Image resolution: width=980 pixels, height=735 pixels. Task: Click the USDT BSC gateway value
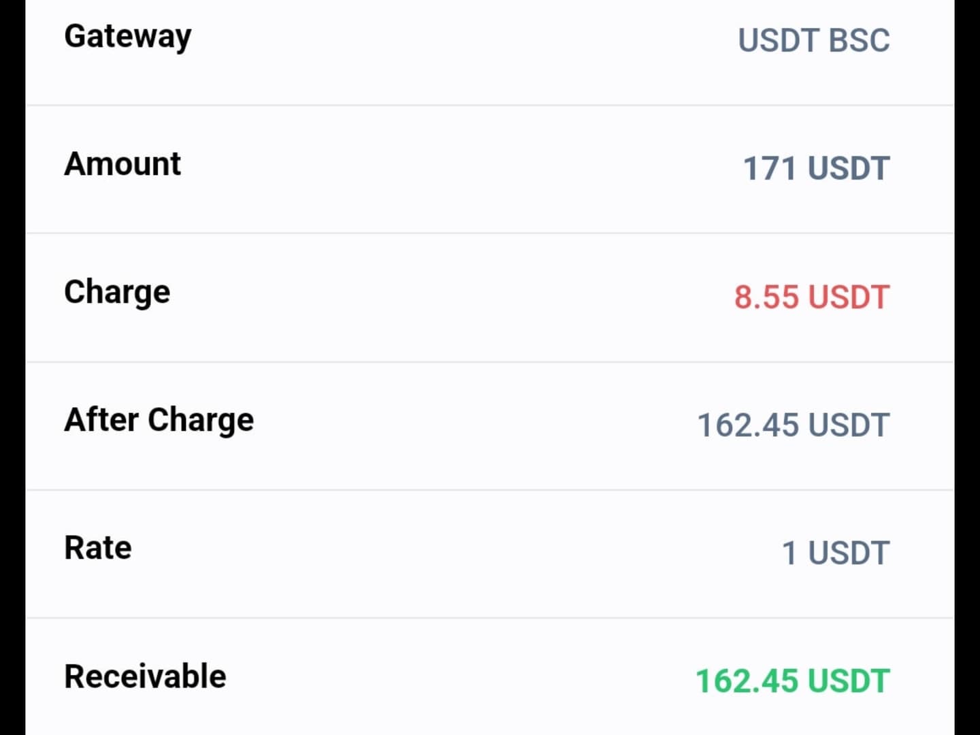[814, 40]
